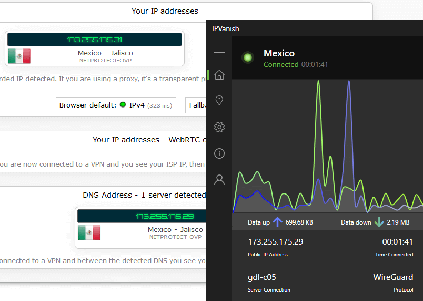Click the Connected 00:01:41 status text
This screenshot has height=301, width=423.
pyautogui.click(x=296, y=65)
